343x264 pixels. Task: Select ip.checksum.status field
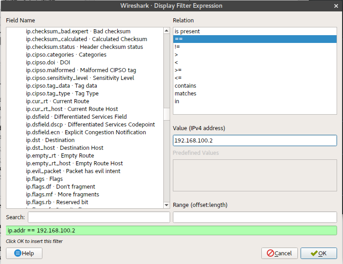click(84, 47)
